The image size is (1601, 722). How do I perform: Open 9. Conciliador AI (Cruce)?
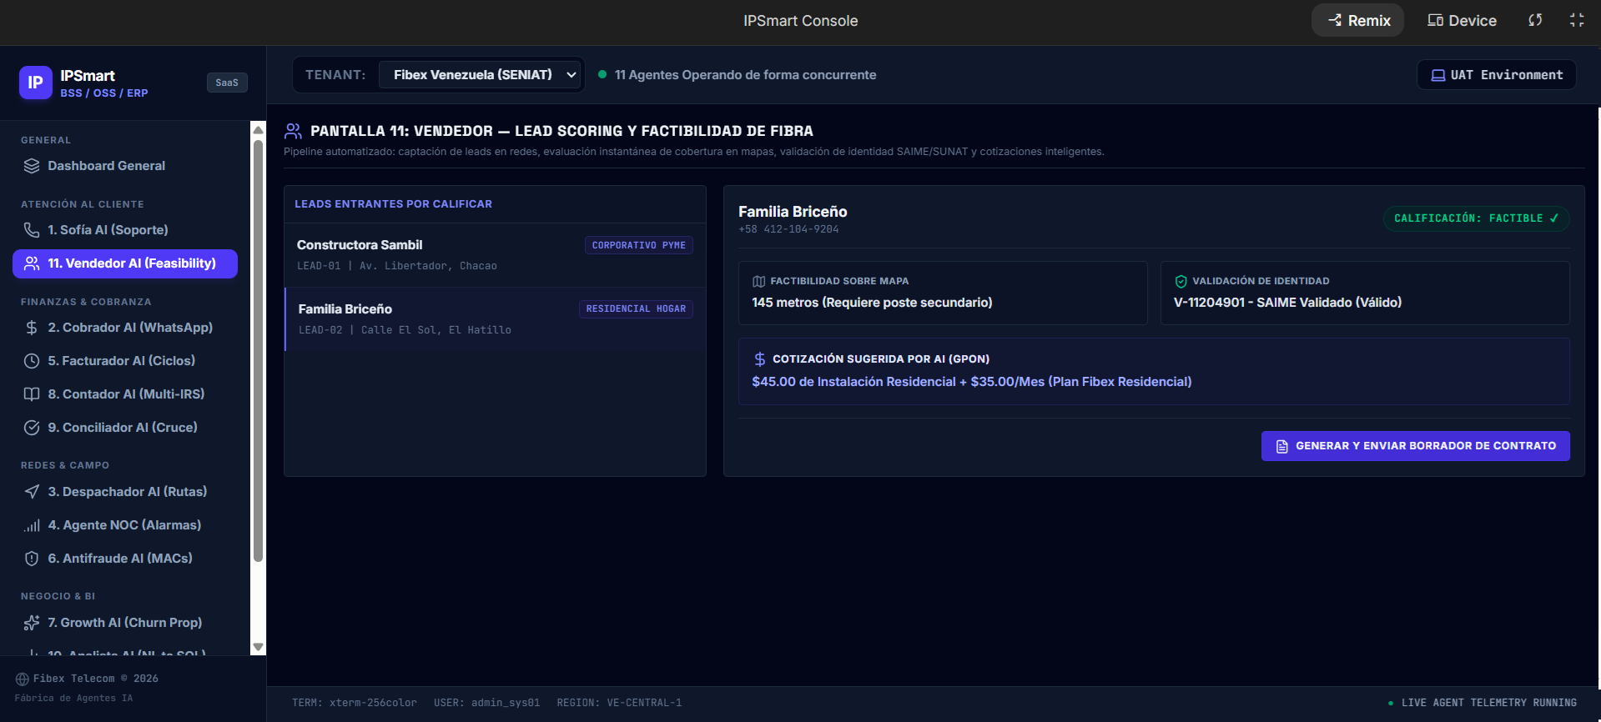coord(125,428)
